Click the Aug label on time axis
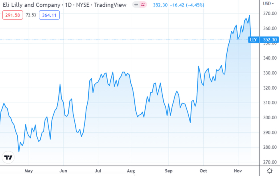The height and width of the screenshot is (176, 280). [x=131, y=171]
